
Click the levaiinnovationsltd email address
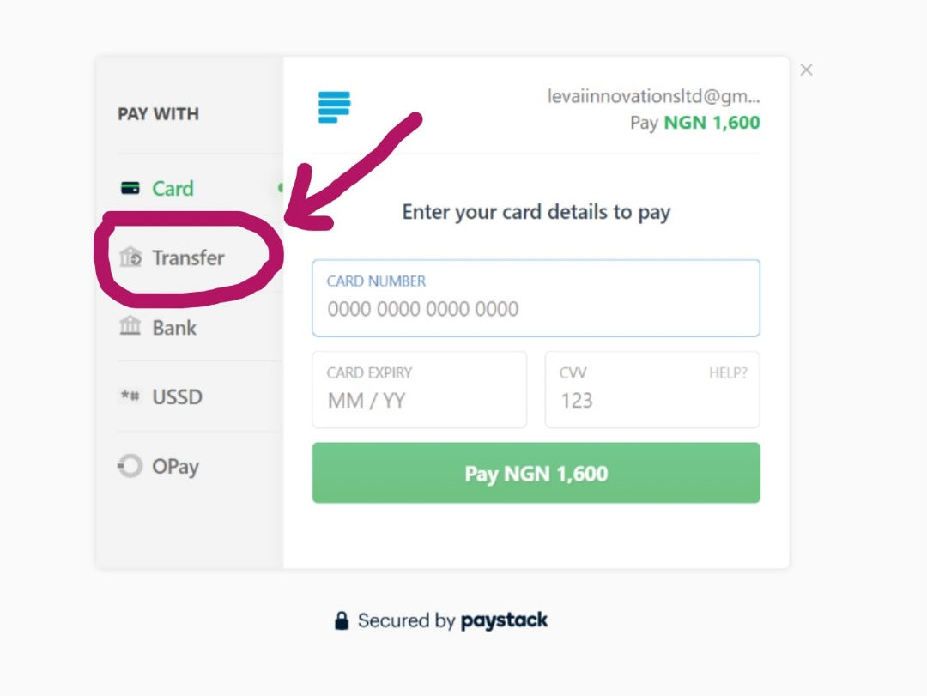pyautogui.click(x=653, y=97)
